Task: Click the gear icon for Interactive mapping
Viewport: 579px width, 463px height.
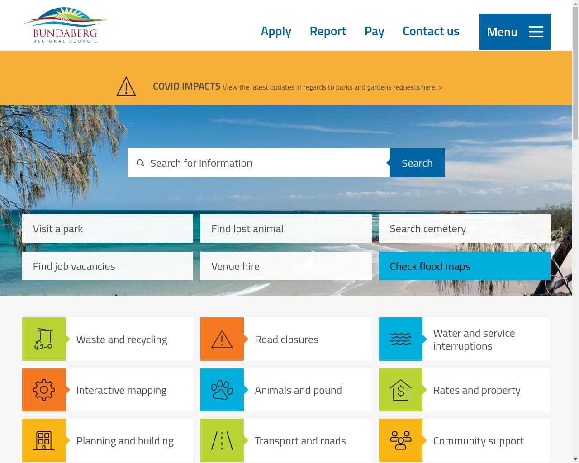Action: pos(43,390)
